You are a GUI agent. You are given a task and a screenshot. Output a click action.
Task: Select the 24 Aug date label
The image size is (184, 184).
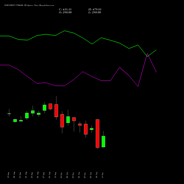point(26,175)
